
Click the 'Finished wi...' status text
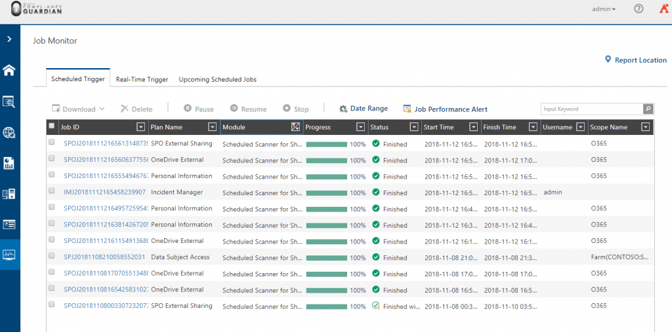402,306
